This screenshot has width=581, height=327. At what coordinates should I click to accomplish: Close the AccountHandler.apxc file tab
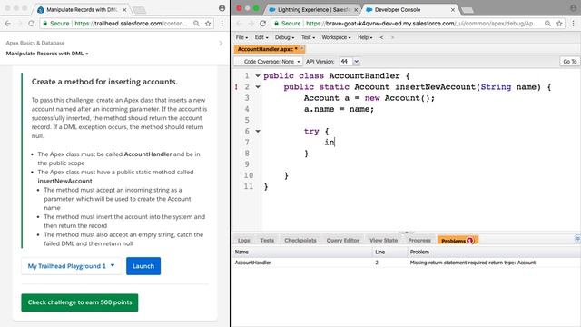coord(302,48)
